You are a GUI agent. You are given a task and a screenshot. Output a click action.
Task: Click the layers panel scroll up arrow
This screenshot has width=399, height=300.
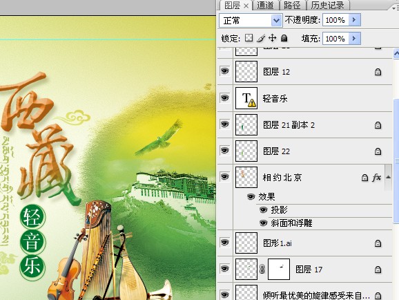click(x=396, y=53)
